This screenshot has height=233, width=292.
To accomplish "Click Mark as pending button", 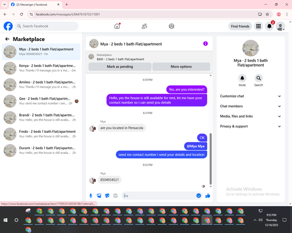I will tap(120, 67).
